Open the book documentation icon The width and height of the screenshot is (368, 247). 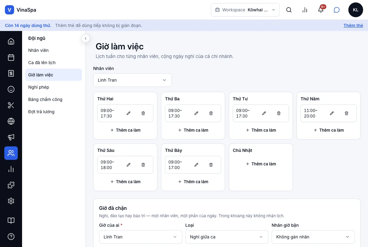coord(11,221)
